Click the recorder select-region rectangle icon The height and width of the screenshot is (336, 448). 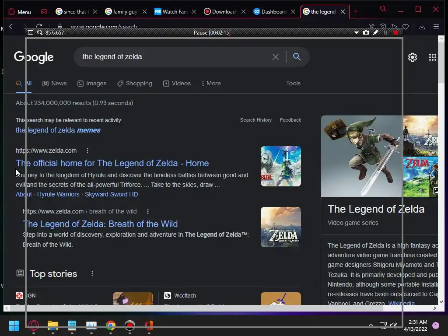coord(31,32)
